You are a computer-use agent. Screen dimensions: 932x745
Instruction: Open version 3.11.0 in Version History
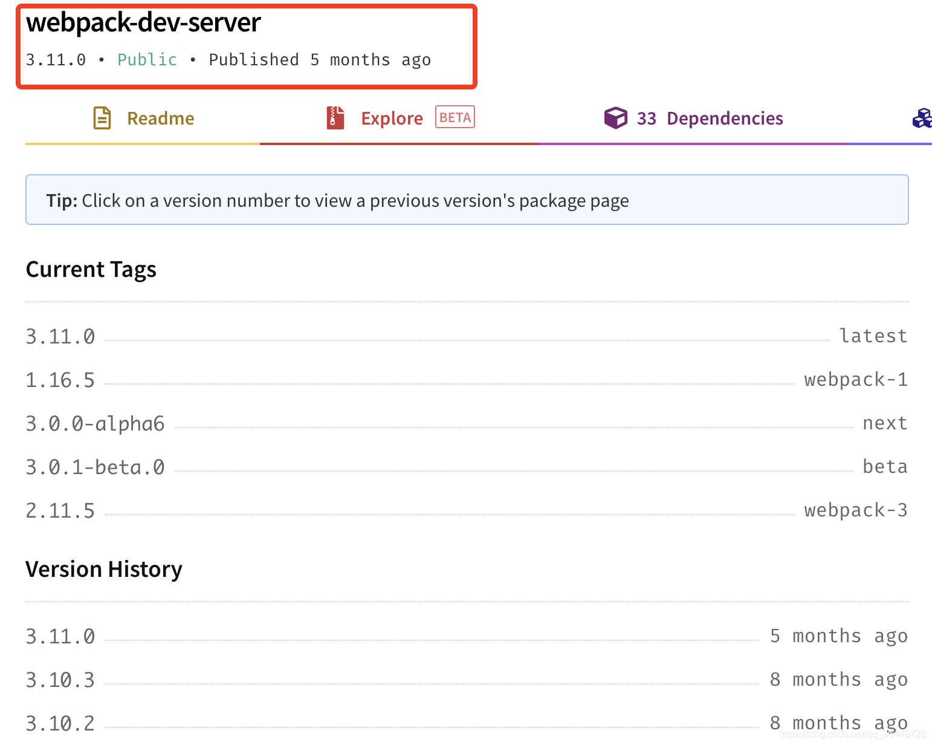[60, 636]
